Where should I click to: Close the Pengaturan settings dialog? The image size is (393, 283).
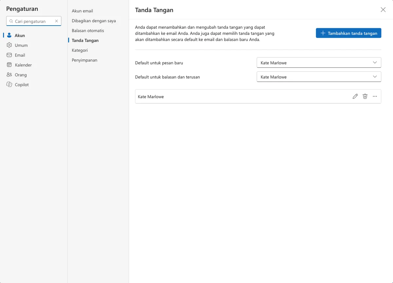coord(383,10)
